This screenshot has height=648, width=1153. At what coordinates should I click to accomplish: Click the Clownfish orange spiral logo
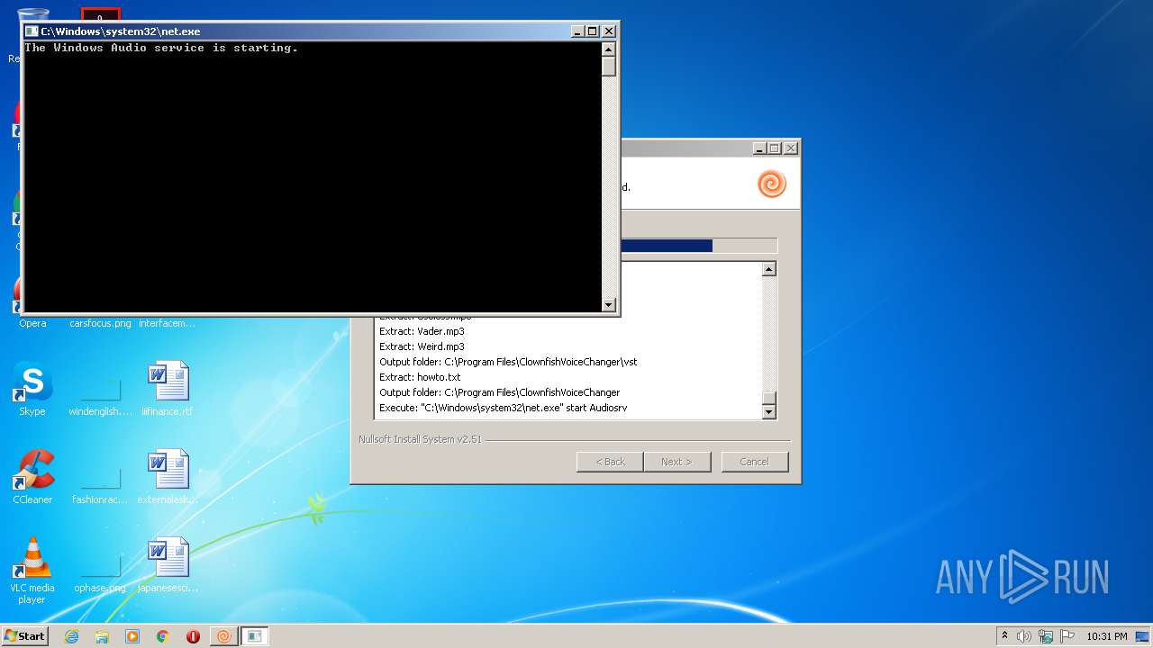772,184
